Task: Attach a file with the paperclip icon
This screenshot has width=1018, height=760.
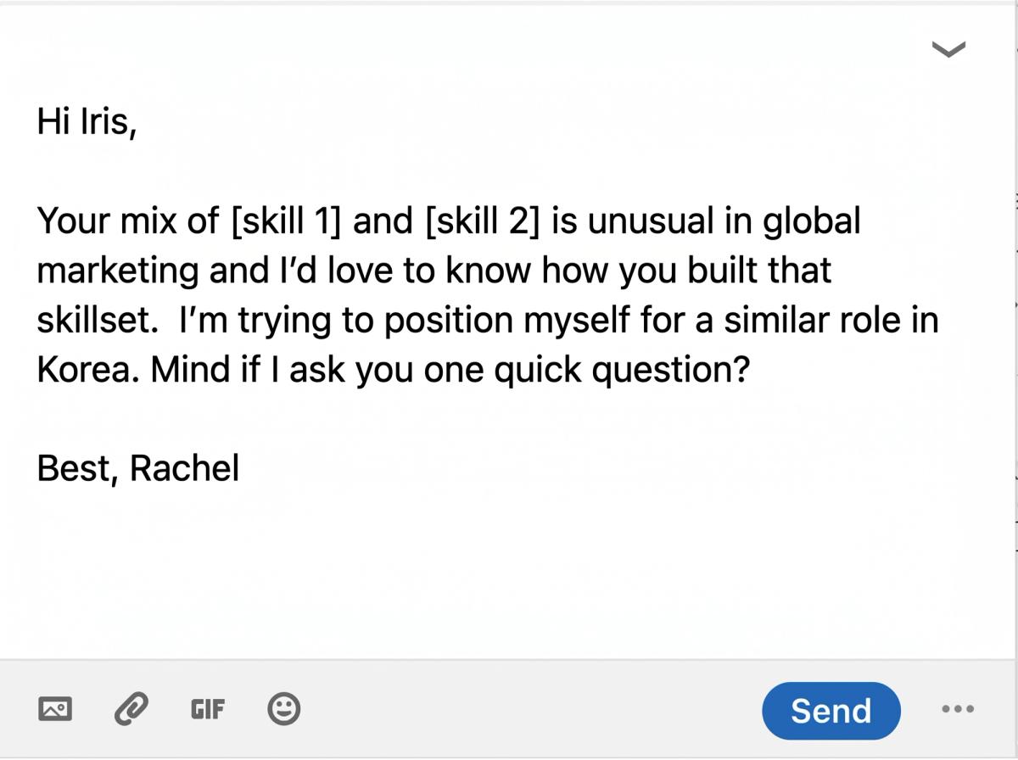Action: pyautogui.click(x=131, y=709)
